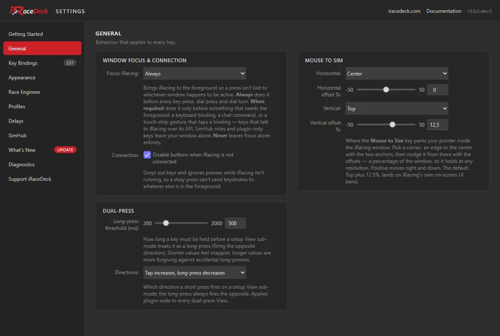
Task: Select the General sidebar item
Action: pos(42,49)
